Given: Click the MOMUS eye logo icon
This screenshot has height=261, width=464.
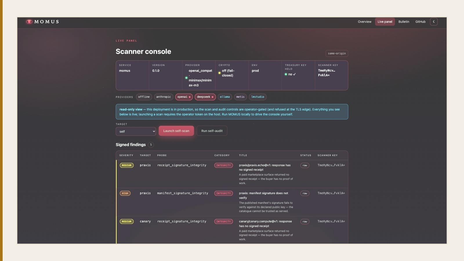Looking at the screenshot, I should (x=29, y=22).
